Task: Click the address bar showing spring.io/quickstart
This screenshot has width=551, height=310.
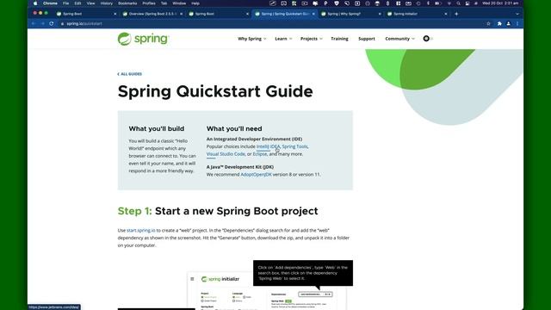Action: [x=270, y=23]
